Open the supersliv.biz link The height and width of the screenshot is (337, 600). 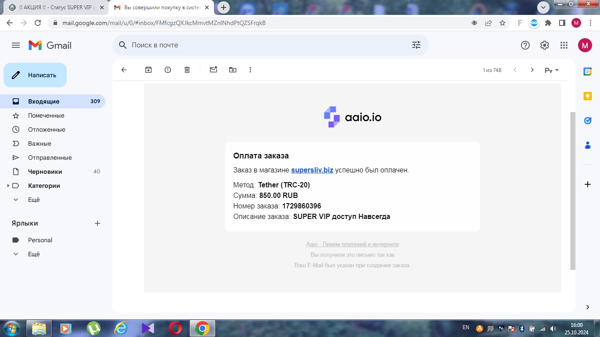[x=312, y=170]
